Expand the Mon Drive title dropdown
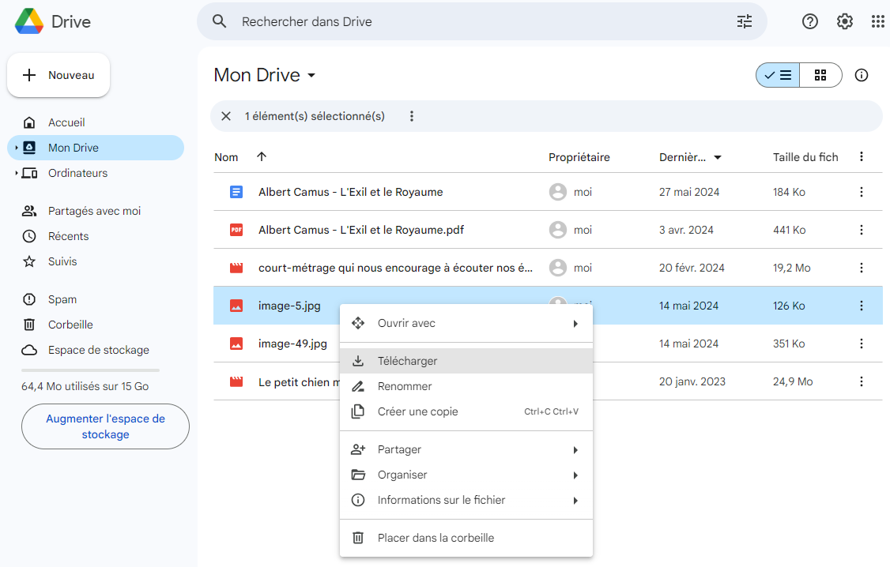 311,76
